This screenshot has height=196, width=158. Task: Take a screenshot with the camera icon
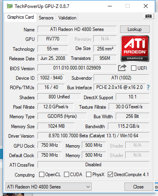[149, 16]
